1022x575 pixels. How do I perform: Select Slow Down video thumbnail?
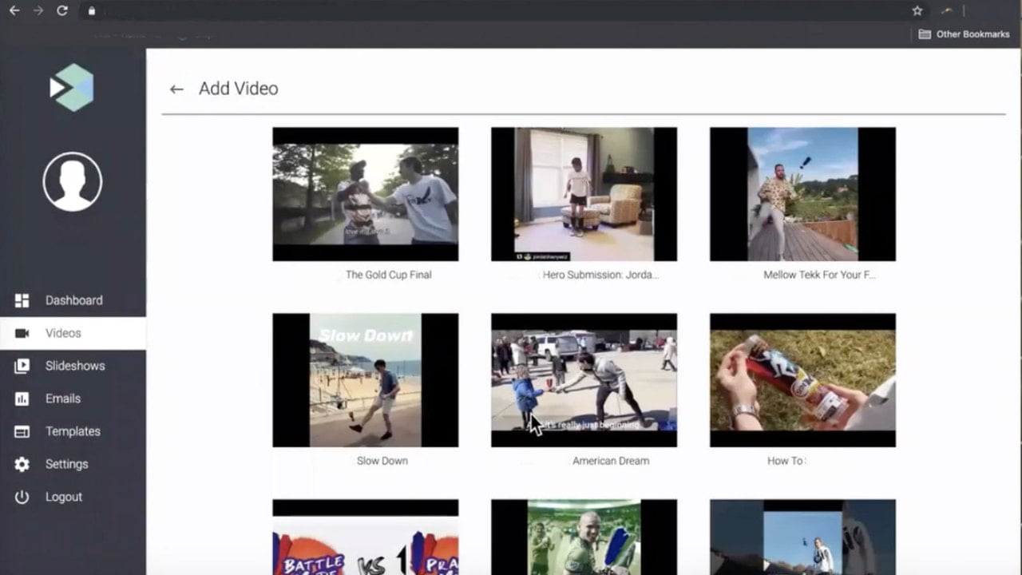pos(366,380)
